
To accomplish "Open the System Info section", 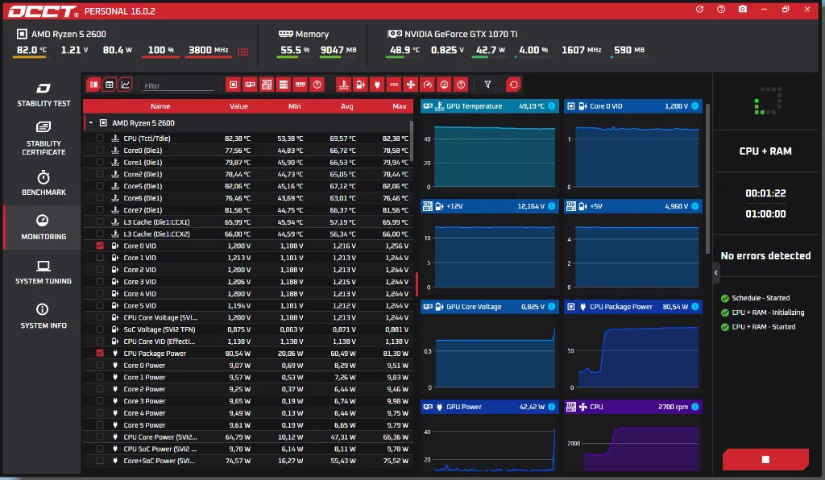I will click(44, 317).
